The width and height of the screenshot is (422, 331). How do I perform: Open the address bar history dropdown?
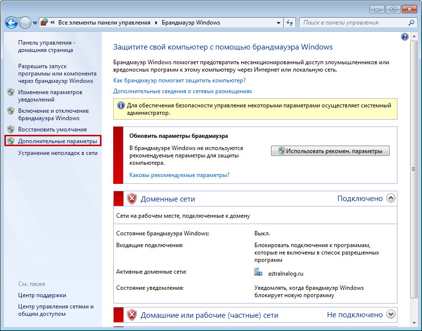(278, 23)
